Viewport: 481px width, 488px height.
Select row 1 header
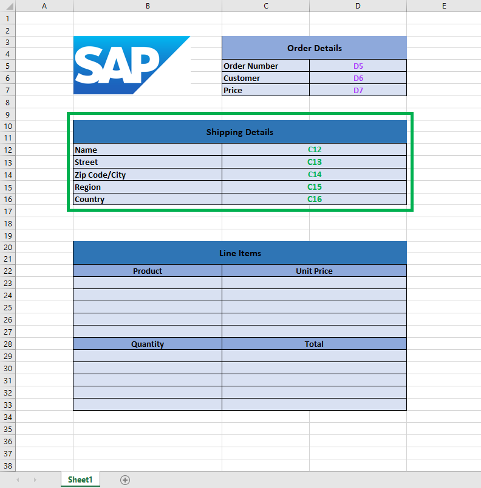8,18
